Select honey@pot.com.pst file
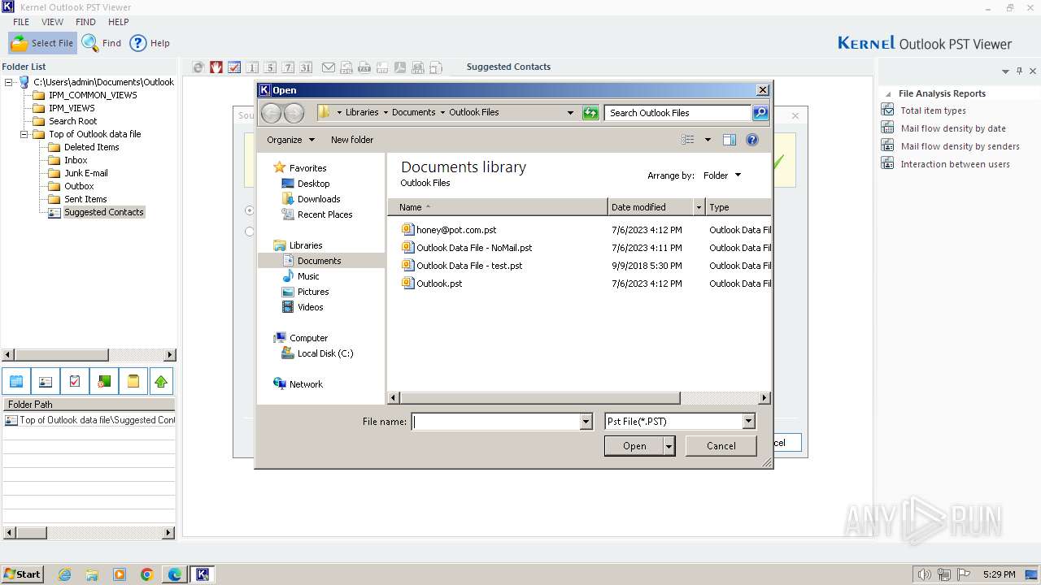Viewport: 1041px width, 585px height. pyautogui.click(x=455, y=230)
